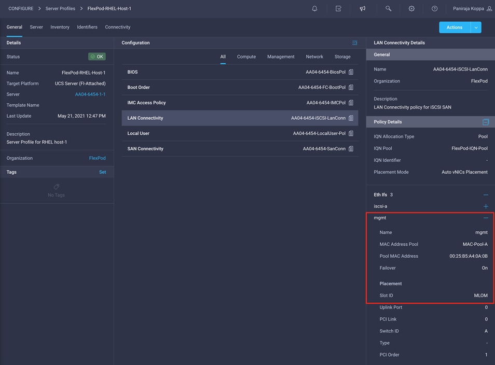The height and width of the screenshot is (365, 495).
Task: Click the Policy Details section header
Action: [430, 122]
